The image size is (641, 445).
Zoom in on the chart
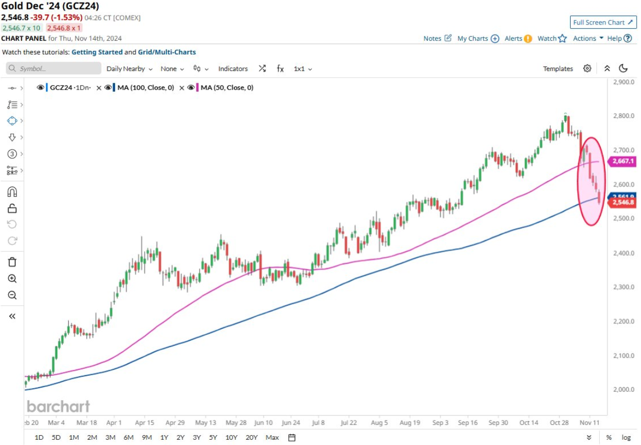tap(12, 279)
